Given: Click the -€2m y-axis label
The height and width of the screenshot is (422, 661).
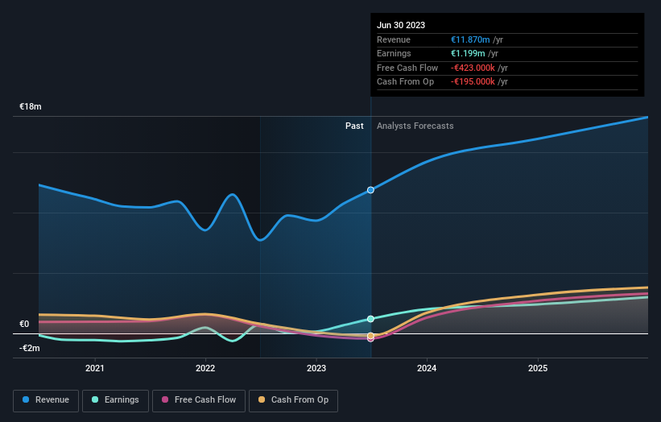Looking at the screenshot, I should [x=30, y=348].
